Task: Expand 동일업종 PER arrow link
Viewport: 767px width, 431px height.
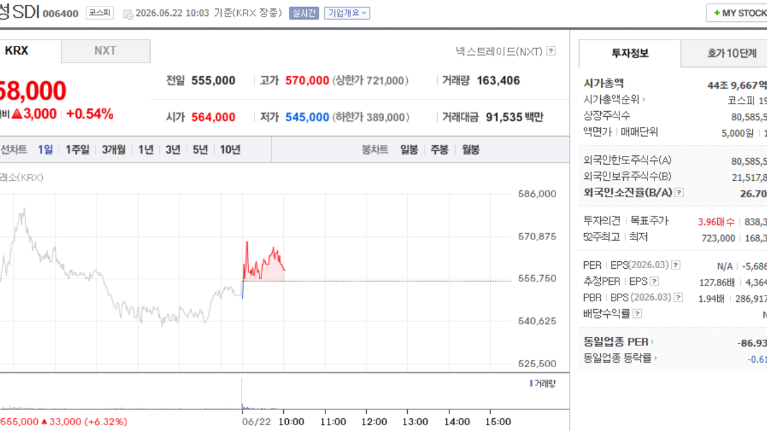Action: [653, 342]
